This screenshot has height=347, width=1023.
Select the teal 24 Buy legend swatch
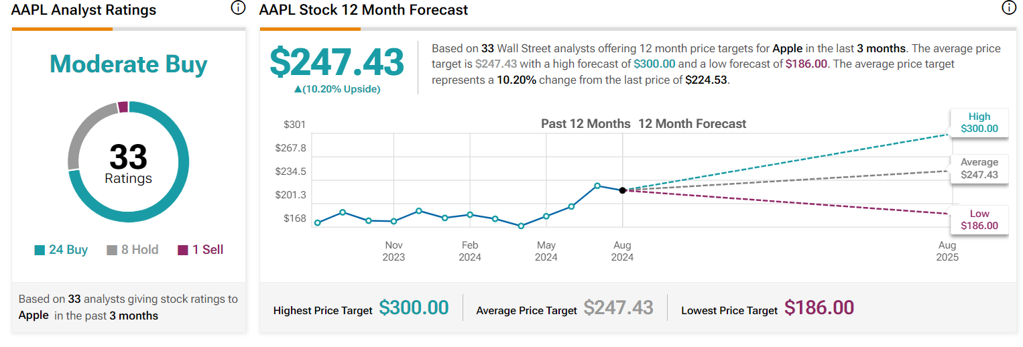point(40,250)
